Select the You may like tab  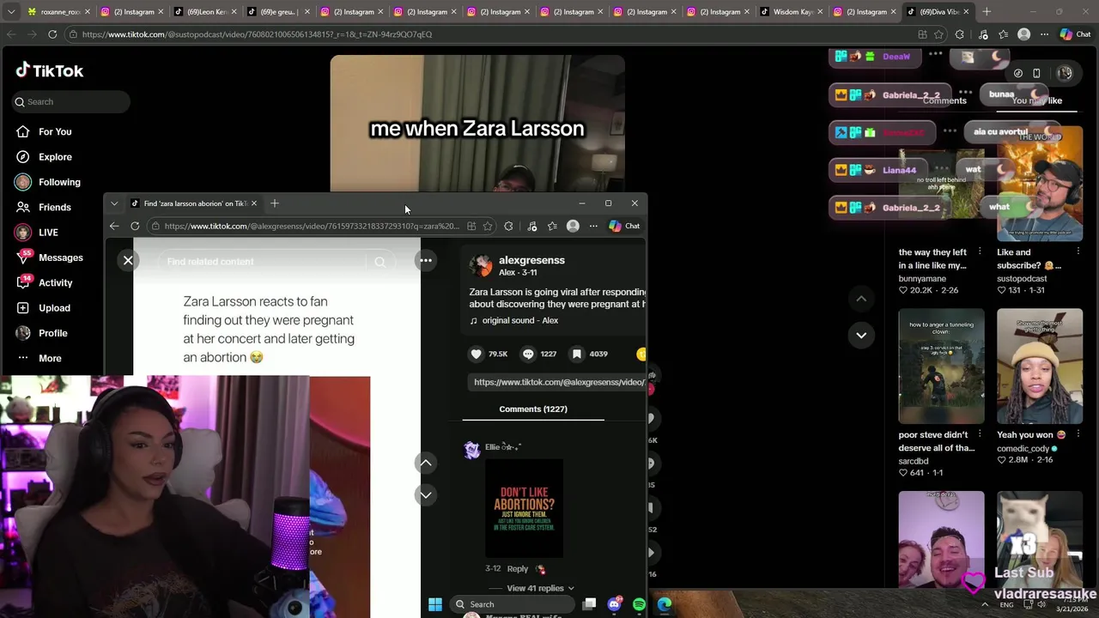point(1037,100)
